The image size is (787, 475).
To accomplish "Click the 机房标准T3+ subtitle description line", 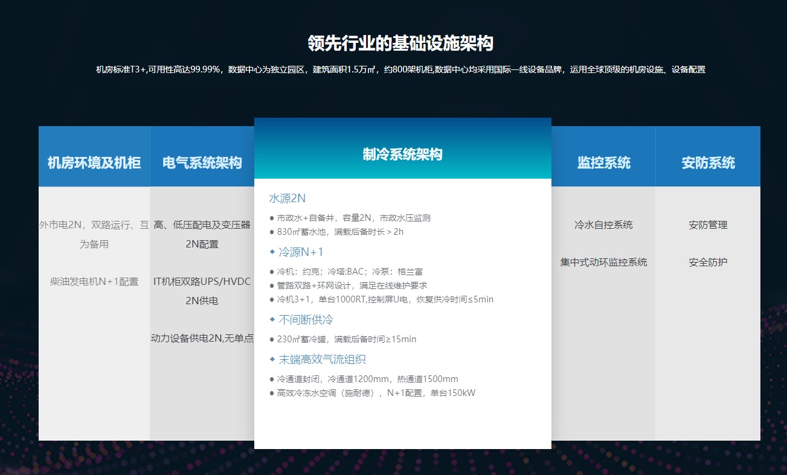I will 400,69.
